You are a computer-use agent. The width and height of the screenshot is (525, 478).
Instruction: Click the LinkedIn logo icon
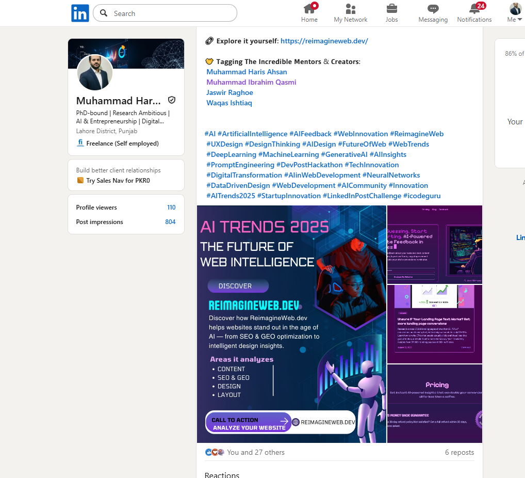coord(80,13)
